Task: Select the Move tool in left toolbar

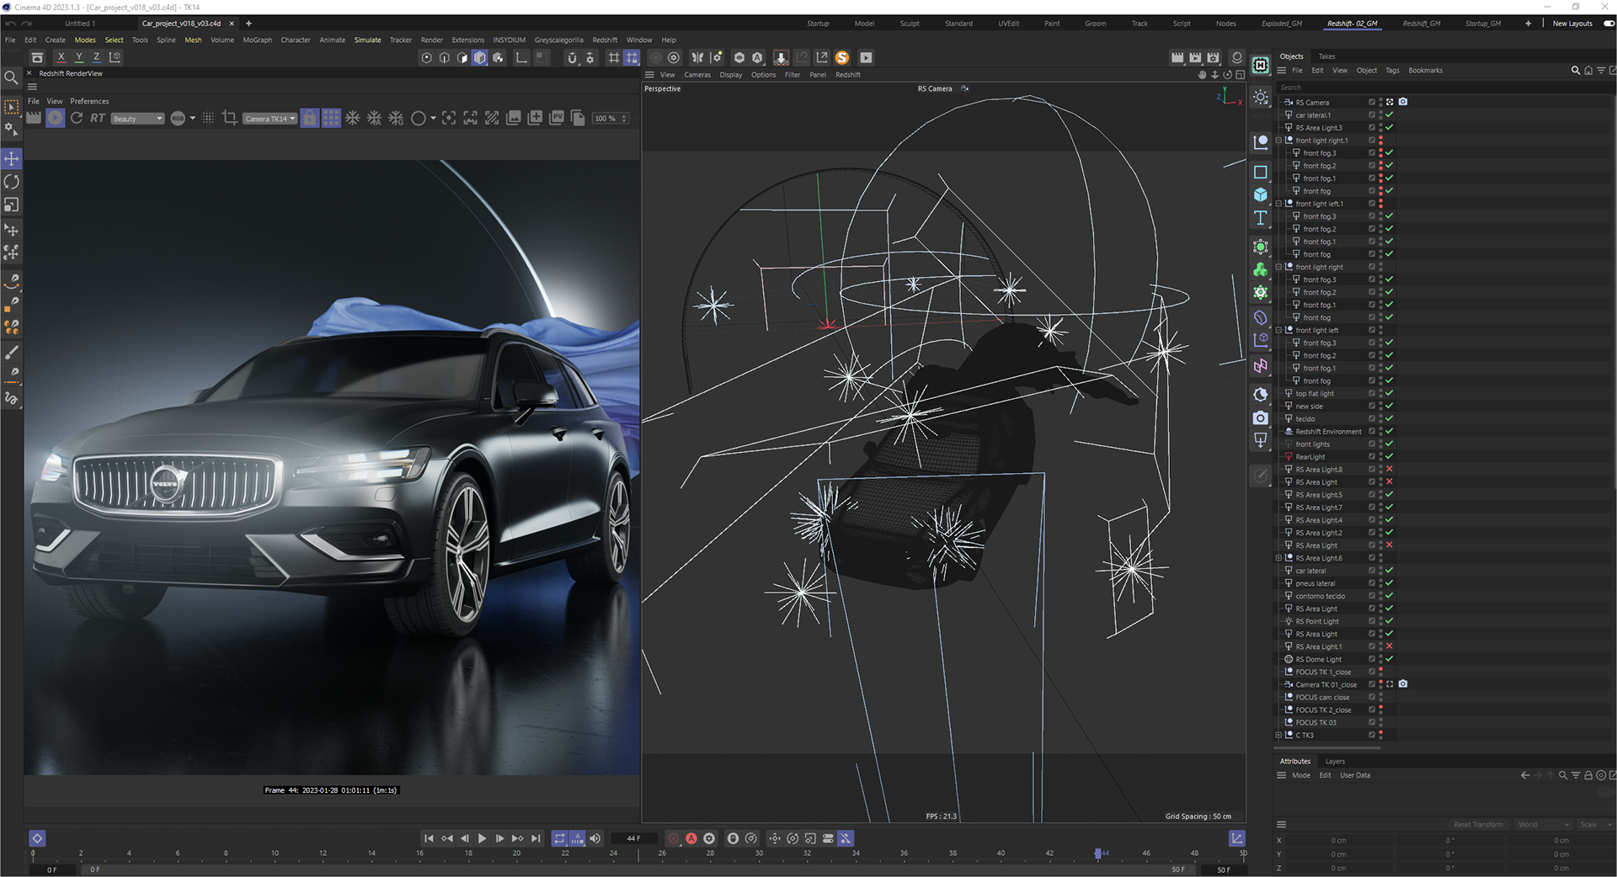Action: pos(12,158)
